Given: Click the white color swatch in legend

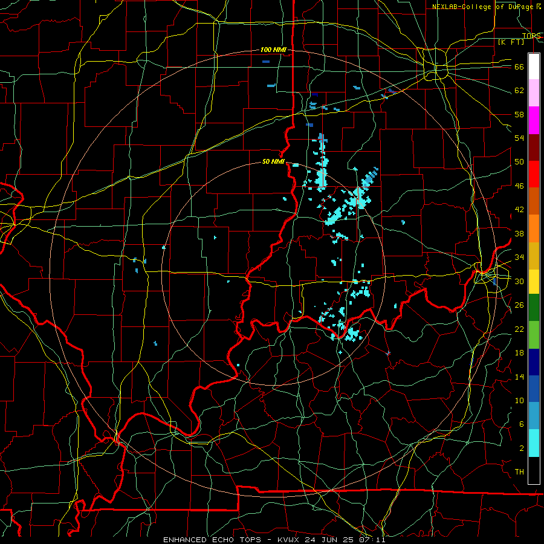Looking at the screenshot, I should 534,66.
